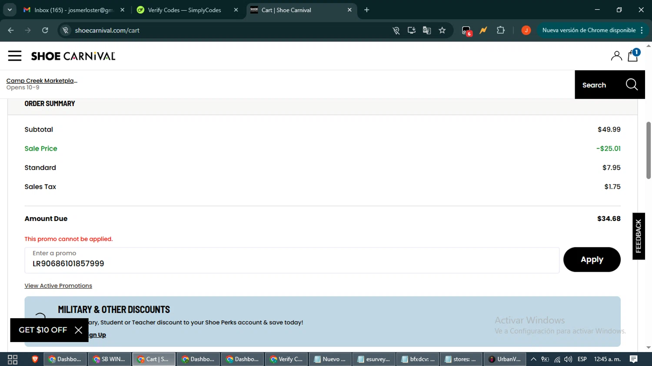Viewport: 652px width, 366px height.
Task: Focus the Enter a promo field
Action: tap(292, 260)
